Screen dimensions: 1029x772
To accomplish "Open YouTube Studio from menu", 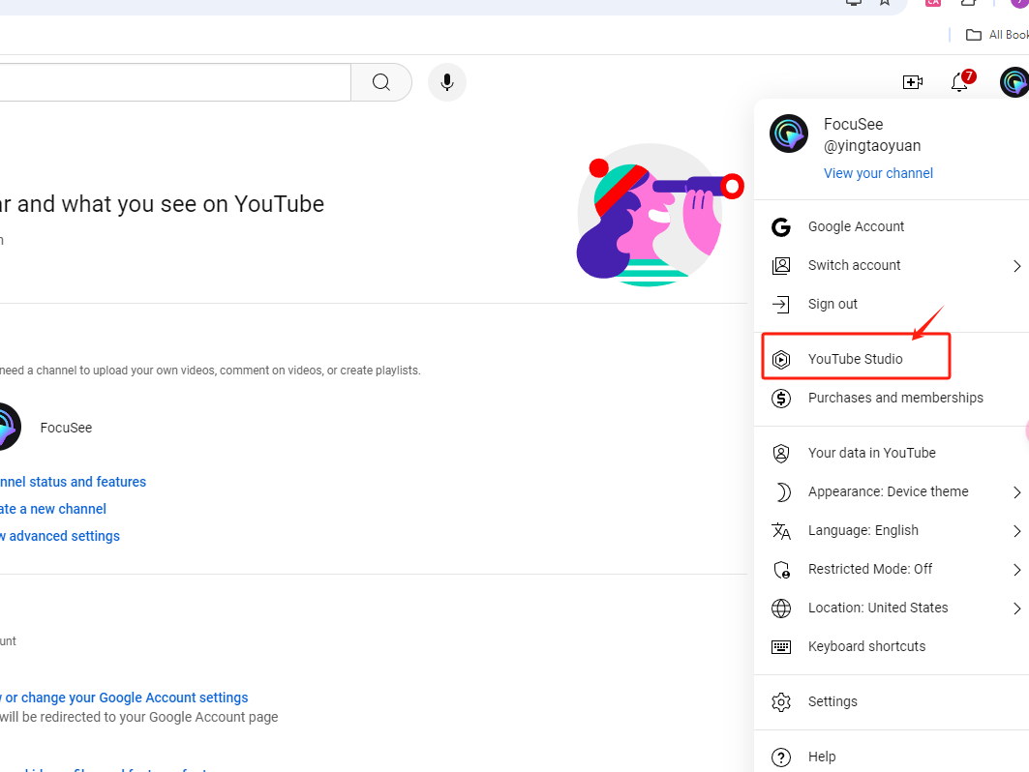I will coord(855,359).
